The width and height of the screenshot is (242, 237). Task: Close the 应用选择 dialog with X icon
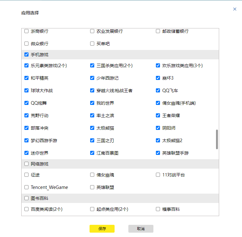(x=235, y=9)
